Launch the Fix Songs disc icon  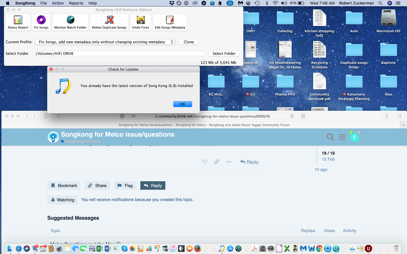pyautogui.click(x=41, y=22)
